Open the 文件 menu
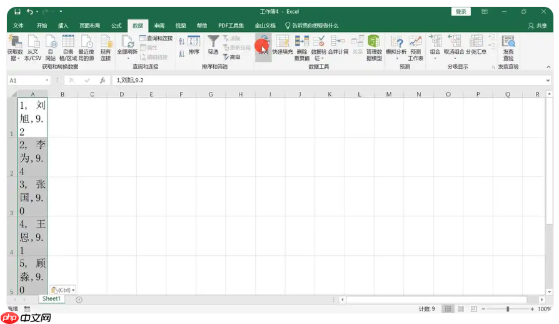This screenshot has width=559, height=324. (18, 26)
